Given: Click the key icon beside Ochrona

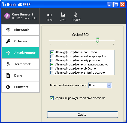Looking at the screenshot, I should coord(8,41).
